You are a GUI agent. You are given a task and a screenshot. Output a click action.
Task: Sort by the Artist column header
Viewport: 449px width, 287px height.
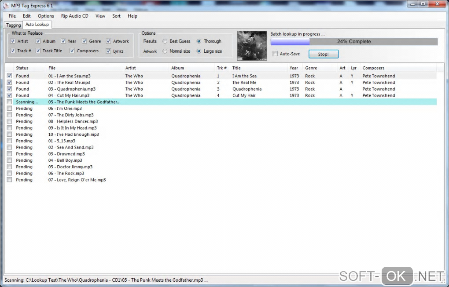(x=146, y=68)
